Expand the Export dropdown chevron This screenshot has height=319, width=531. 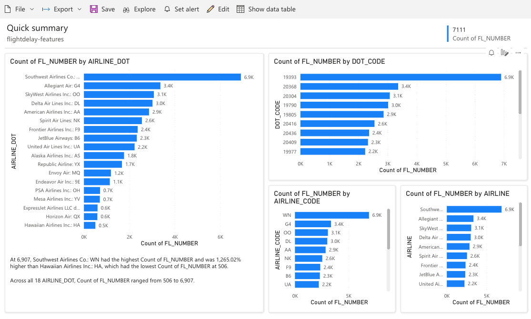[80, 9]
